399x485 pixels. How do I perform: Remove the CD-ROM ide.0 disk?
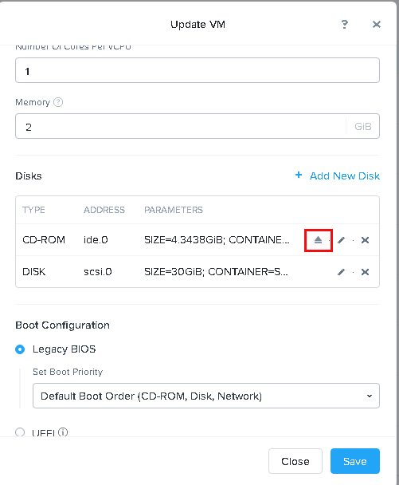365,240
